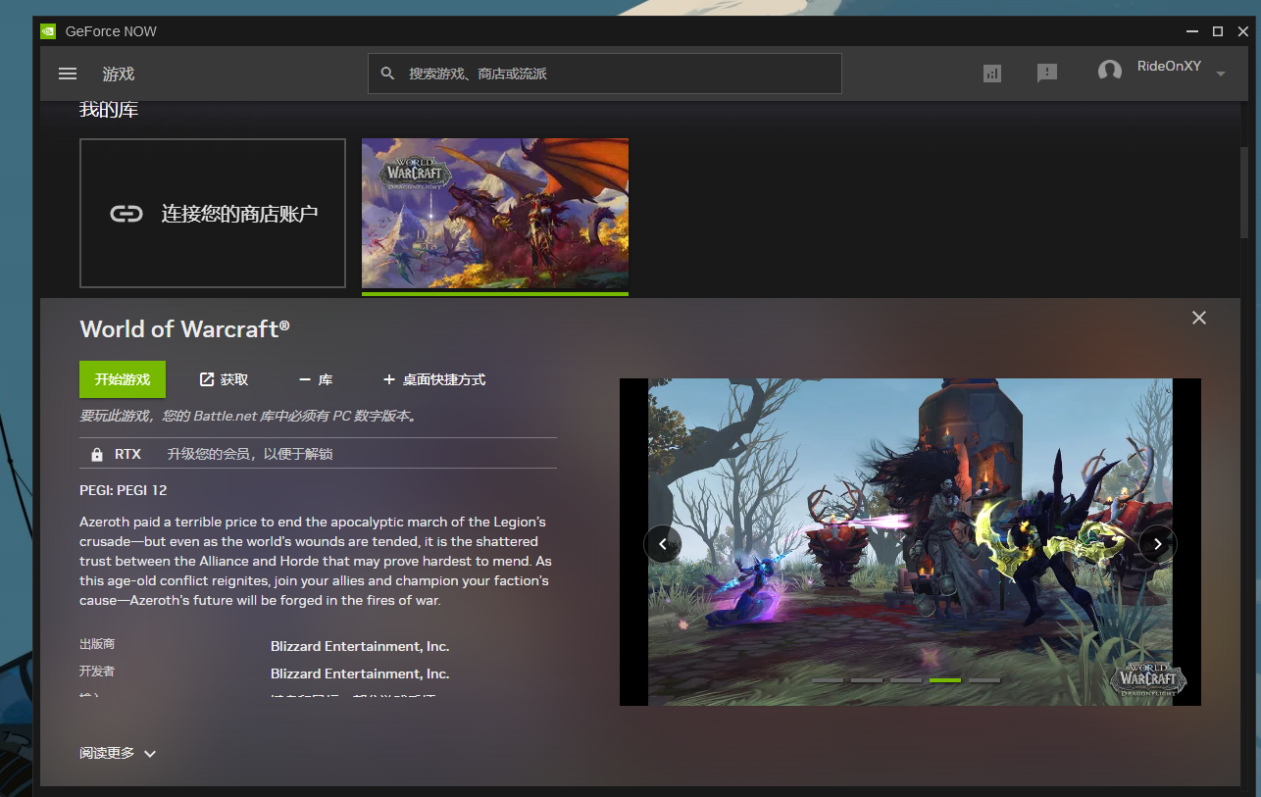
Task: Open the hamburger navigation menu
Action: (68, 74)
